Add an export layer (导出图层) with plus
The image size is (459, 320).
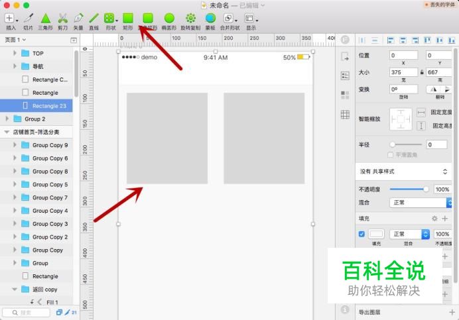click(452, 313)
